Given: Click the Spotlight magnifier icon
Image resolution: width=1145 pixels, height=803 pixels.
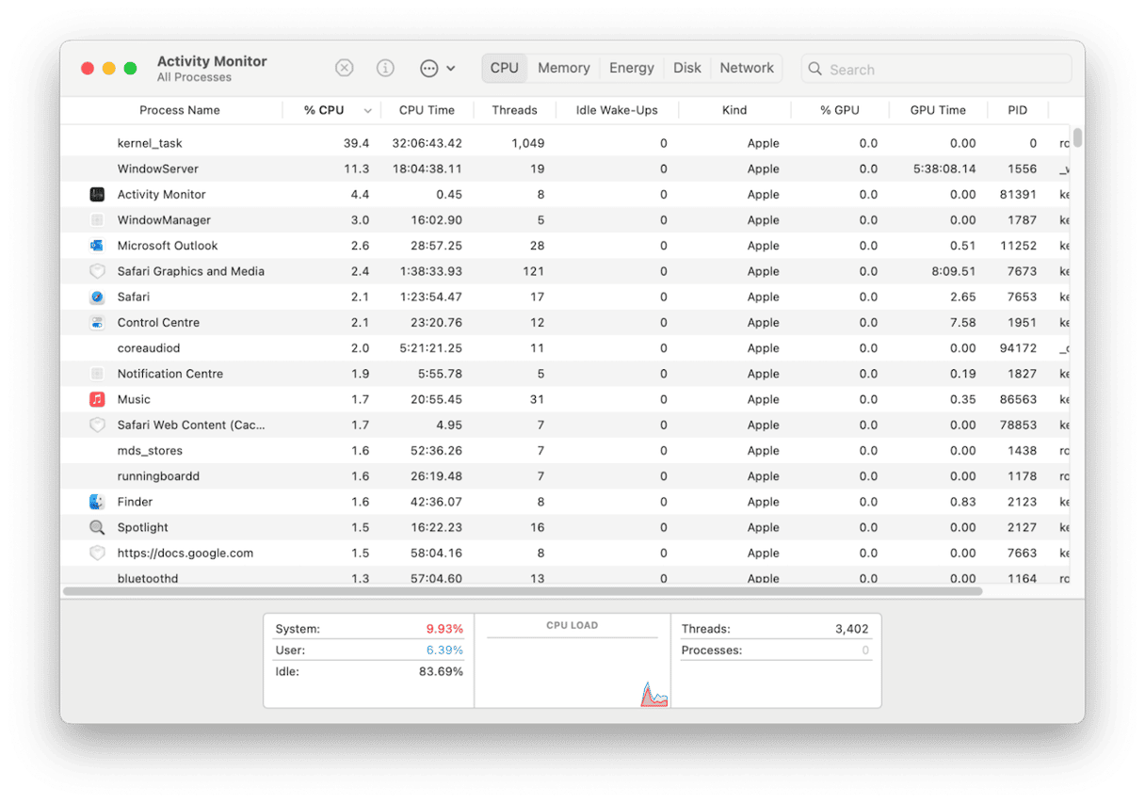Looking at the screenshot, I should point(97,527).
